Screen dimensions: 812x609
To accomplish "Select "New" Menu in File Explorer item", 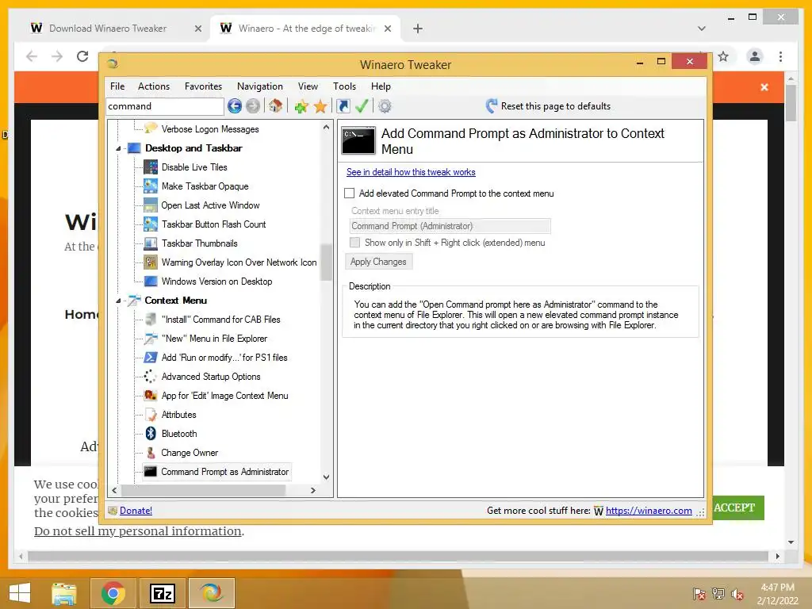I will 214,339.
